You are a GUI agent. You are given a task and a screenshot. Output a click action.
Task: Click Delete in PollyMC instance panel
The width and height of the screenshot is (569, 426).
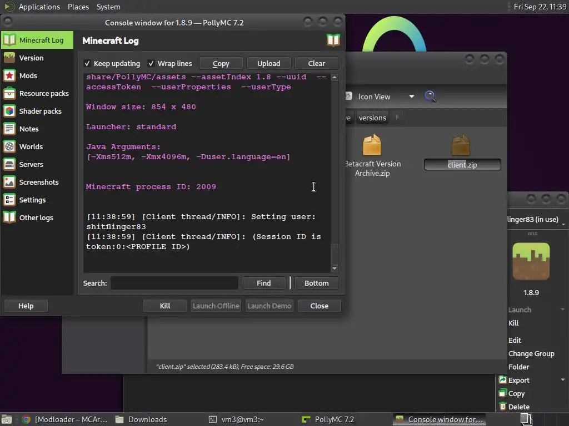pyautogui.click(x=519, y=407)
